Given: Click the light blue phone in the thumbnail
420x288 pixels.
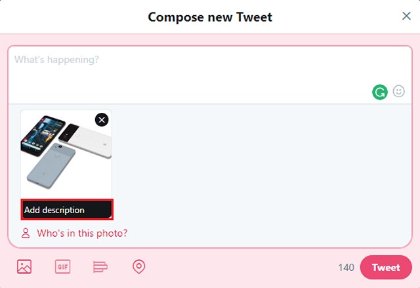Looking at the screenshot, I should pos(51,165).
